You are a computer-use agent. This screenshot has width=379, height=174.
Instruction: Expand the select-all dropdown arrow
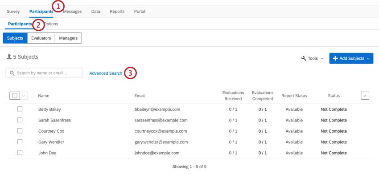point(24,96)
